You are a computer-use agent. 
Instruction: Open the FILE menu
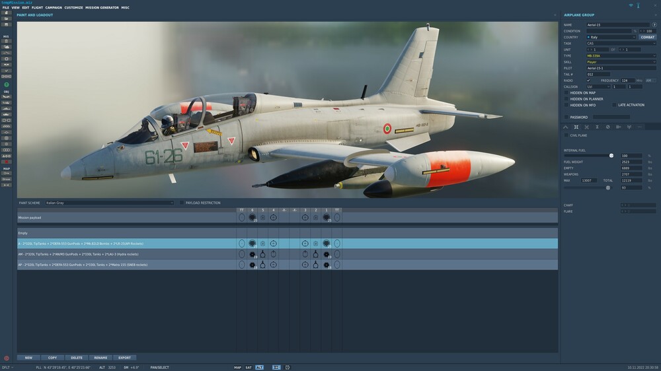click(5, 7)
